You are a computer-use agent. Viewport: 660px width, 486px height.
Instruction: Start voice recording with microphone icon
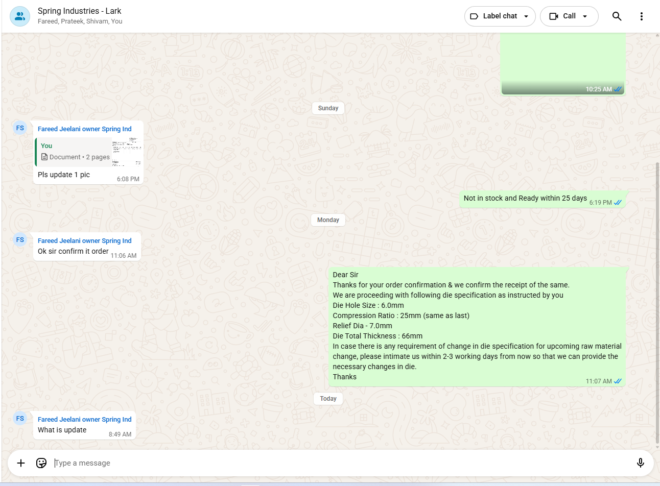pos(640,463)
